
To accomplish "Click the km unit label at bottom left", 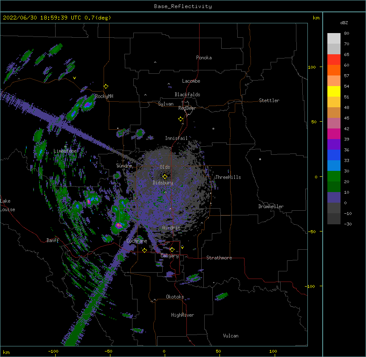I will pyautogui.click(x=6, y=352).
